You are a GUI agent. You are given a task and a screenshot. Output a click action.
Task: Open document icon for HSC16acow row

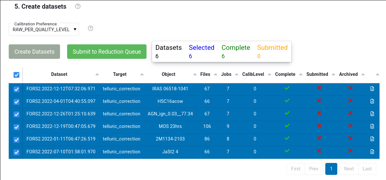click(x=372, y=101)
